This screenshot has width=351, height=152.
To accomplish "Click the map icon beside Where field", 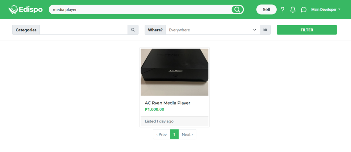I will 265,30.
